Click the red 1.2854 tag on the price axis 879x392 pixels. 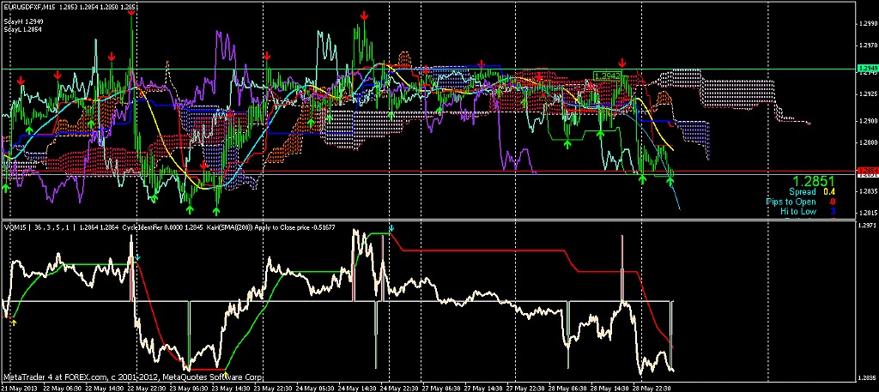tap(867, 172)
